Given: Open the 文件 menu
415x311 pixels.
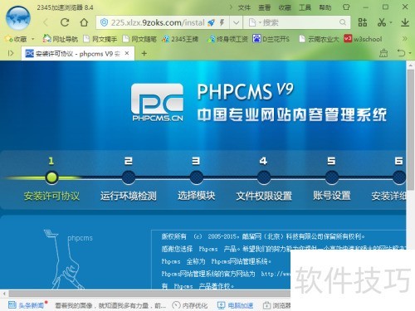Looking at the screenshot, I should [244, 7].
